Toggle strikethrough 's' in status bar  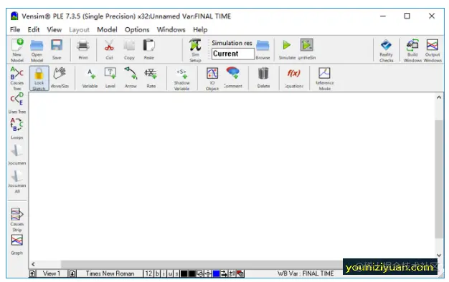point(177,273)
